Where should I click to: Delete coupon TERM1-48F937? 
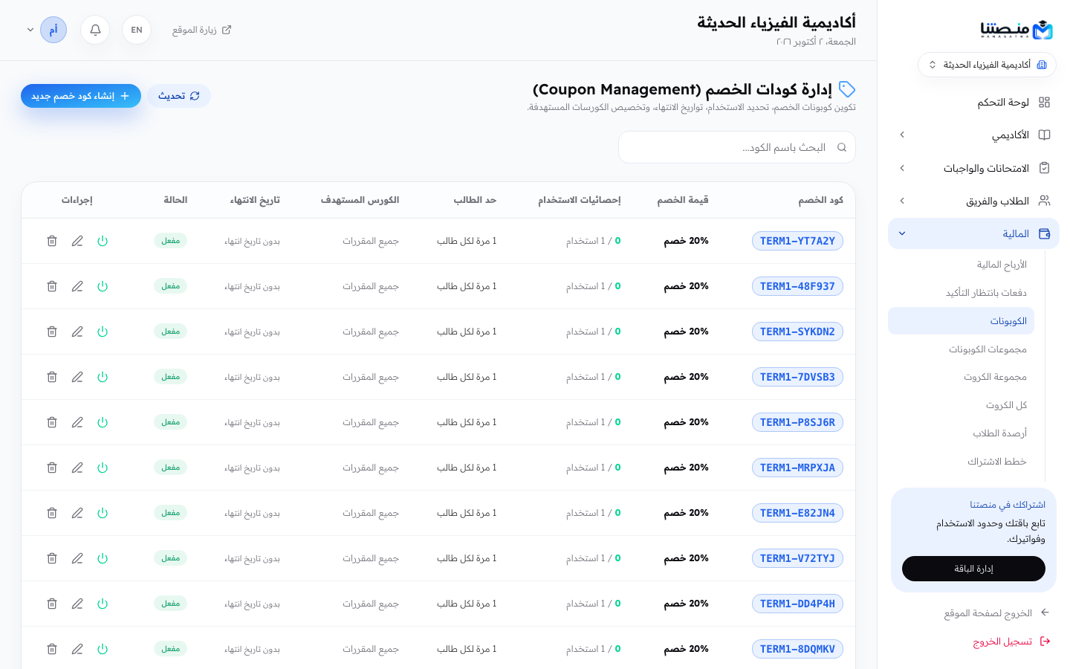point(52,286)
